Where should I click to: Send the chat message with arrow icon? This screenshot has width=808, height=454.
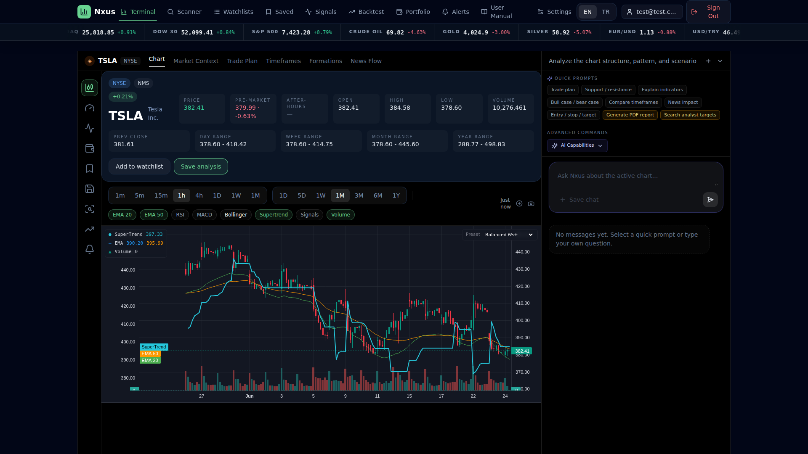pos(710,200)
